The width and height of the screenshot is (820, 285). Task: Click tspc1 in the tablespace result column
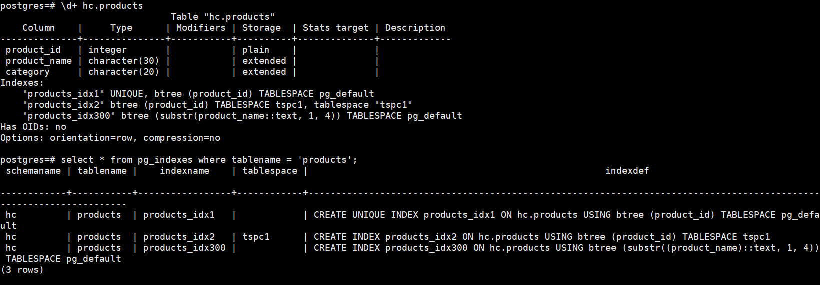(x=256, y=237)
